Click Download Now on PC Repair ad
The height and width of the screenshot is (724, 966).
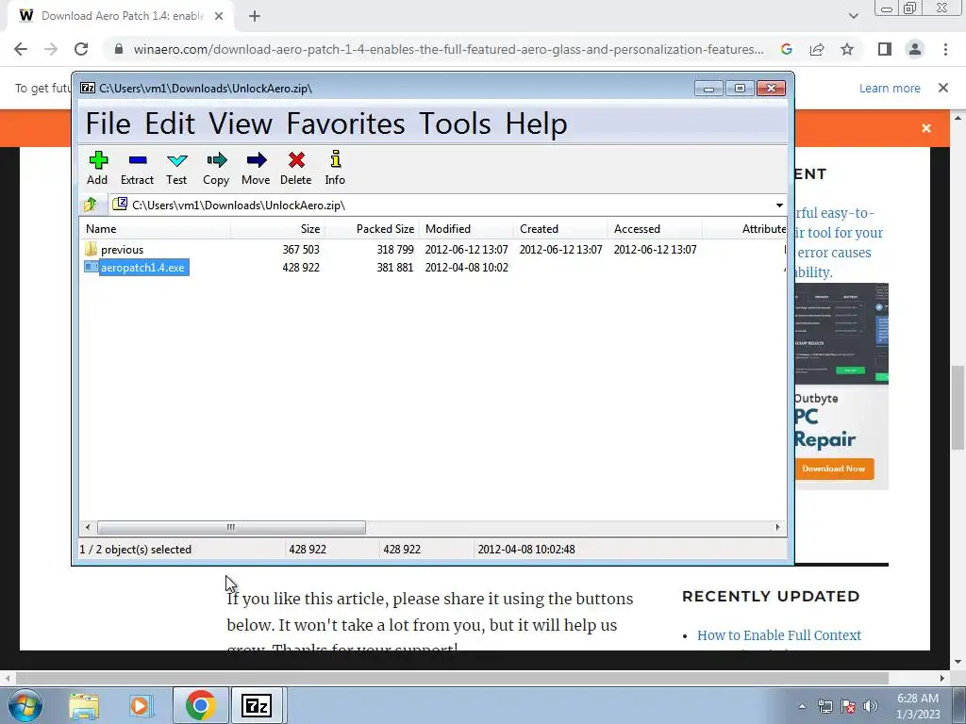pos(834,469)
